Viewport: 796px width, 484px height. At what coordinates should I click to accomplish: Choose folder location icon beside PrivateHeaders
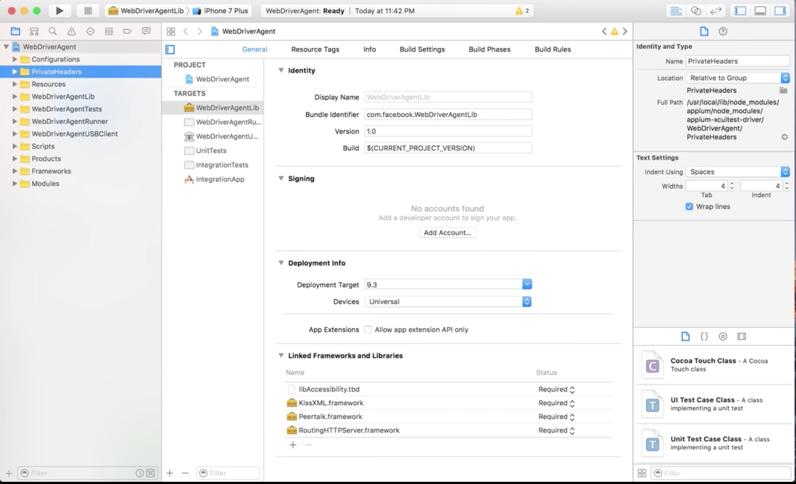point(784,90)
